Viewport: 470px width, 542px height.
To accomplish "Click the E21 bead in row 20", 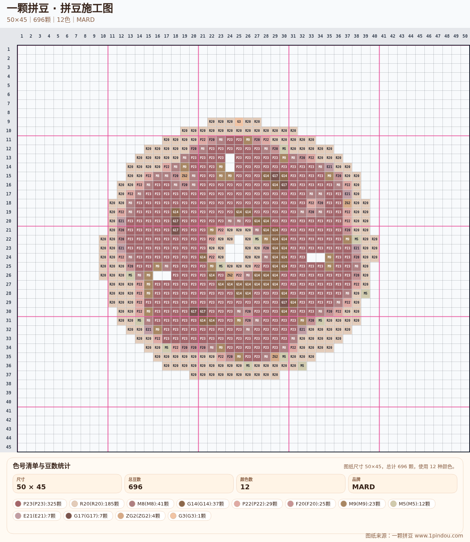I will [x=121, y=221].
